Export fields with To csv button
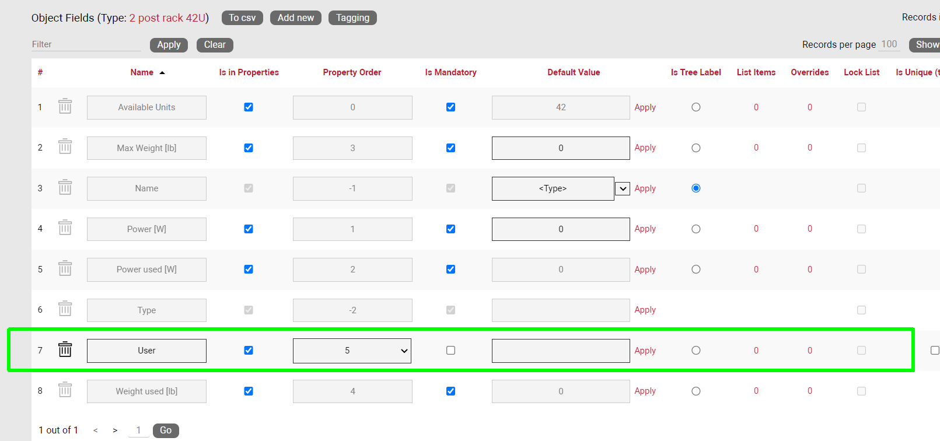This screenshot has width=940, height=441. tap(242, 18)
